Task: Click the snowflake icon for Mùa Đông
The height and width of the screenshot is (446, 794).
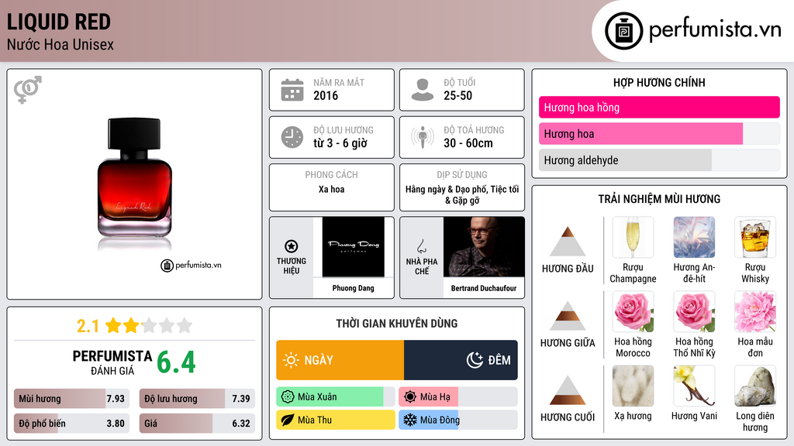Action: pyautogui.click(x=410, y=420)
